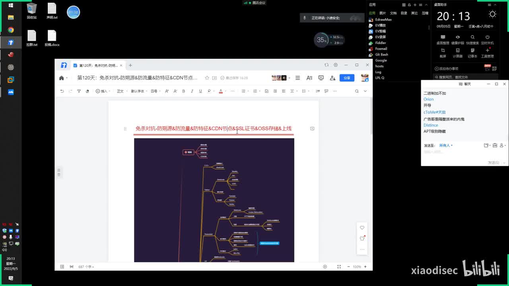509x286 pixels.
Task: Insert a numbered list
Action: pos(256,91)
